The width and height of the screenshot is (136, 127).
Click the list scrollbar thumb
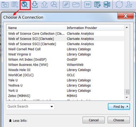pyautogui.click(x=127, y=92)
